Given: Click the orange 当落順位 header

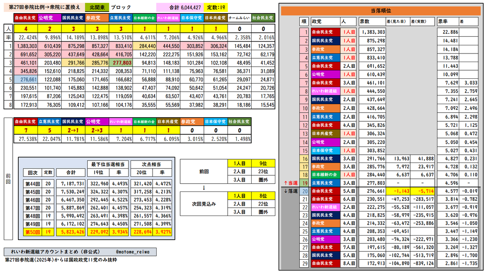Looking at the screenshot, I should 381,11.
